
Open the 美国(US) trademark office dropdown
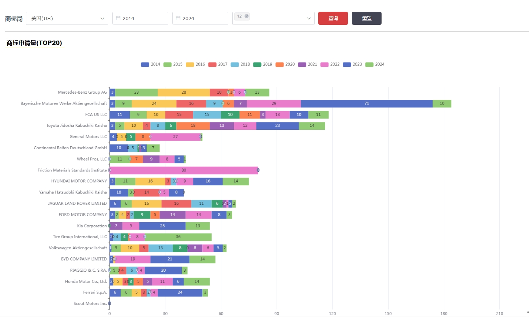(x=67, y=18)
